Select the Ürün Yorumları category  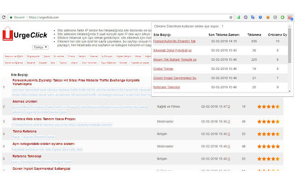[89, 63]
